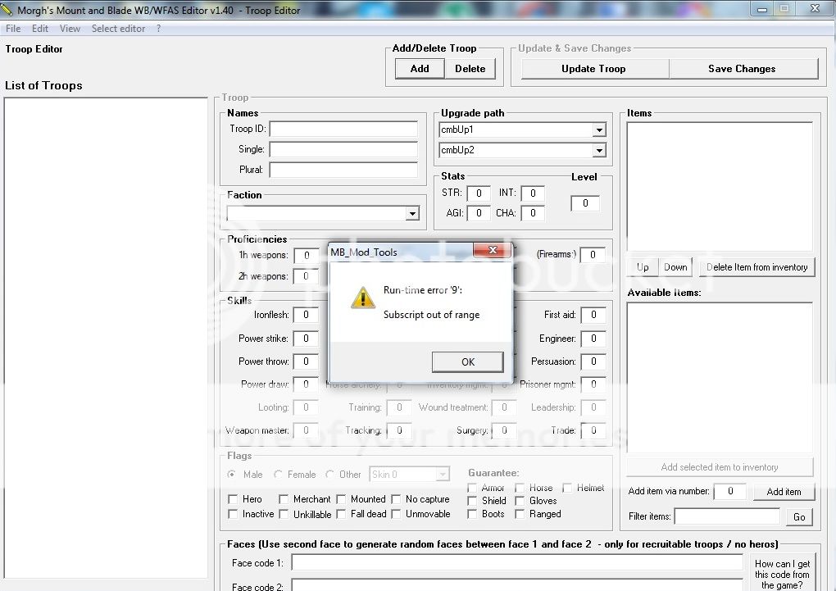836x591 pixels.
Task: Select the Female radio button
Action: [x=279, y=474]
